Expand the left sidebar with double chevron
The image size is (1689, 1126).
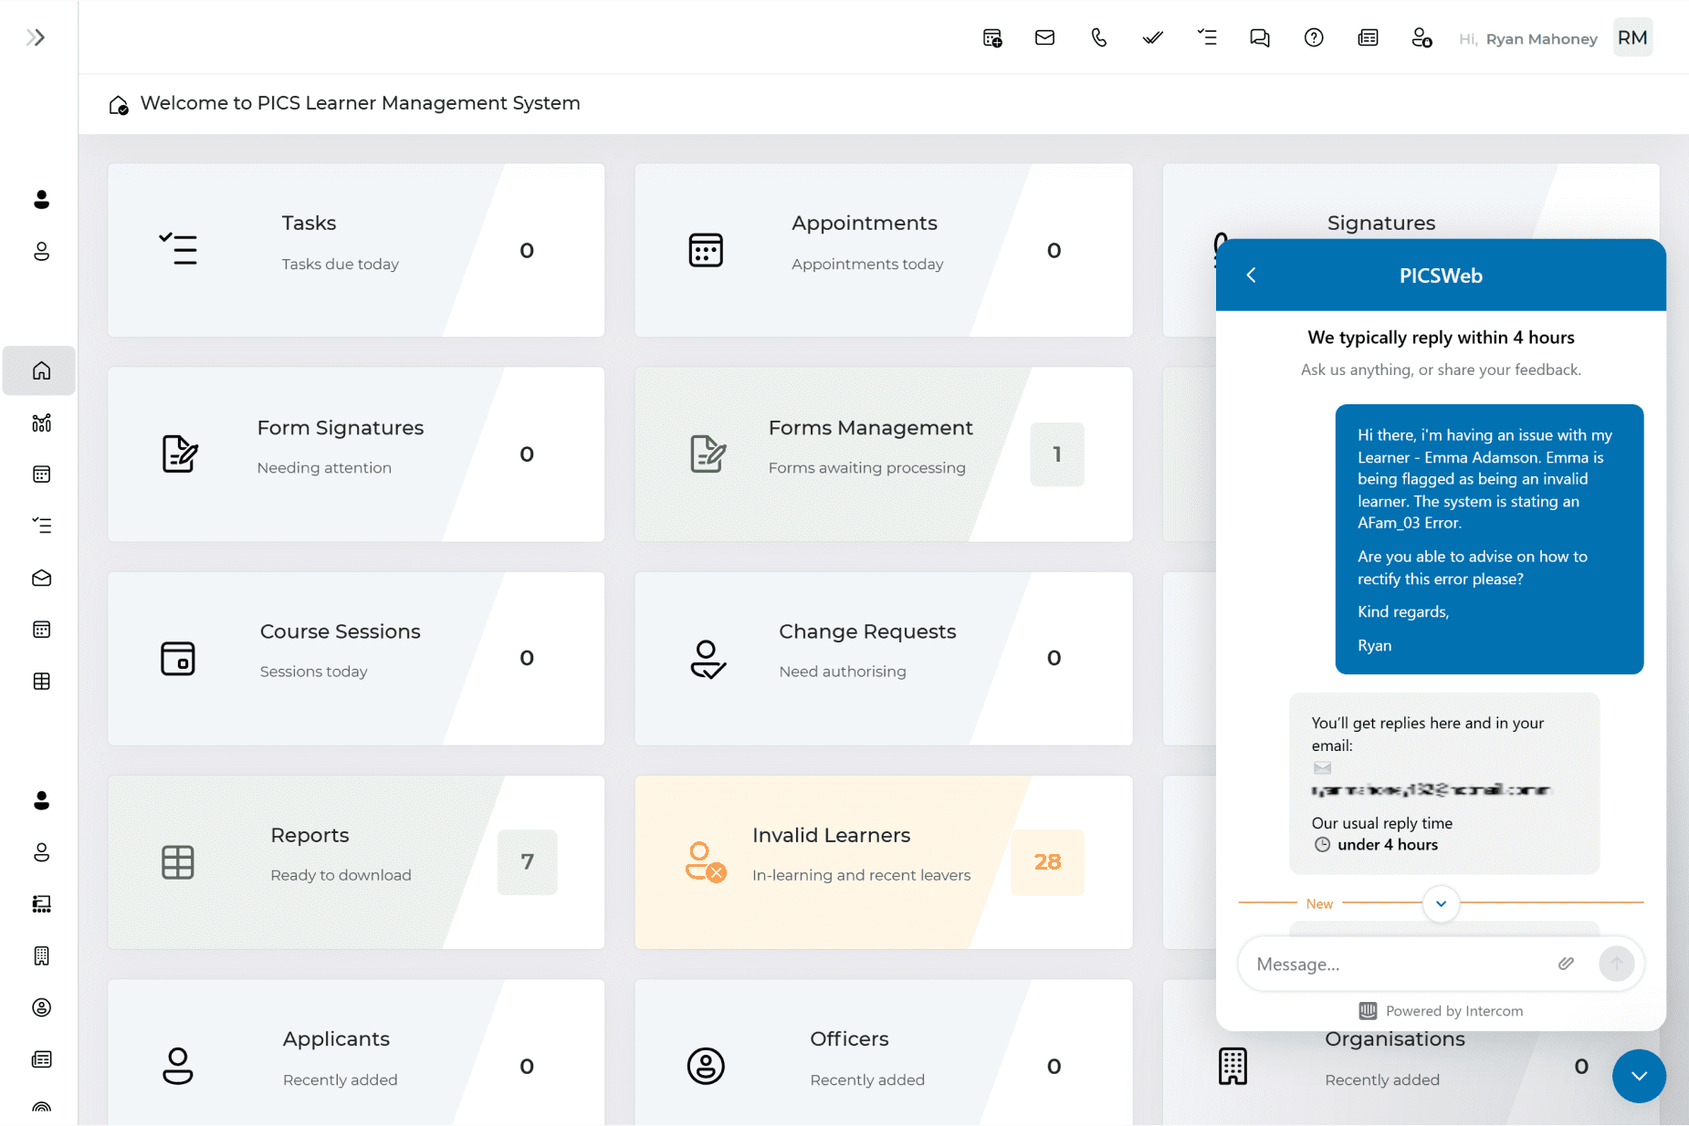coord(36,37)
